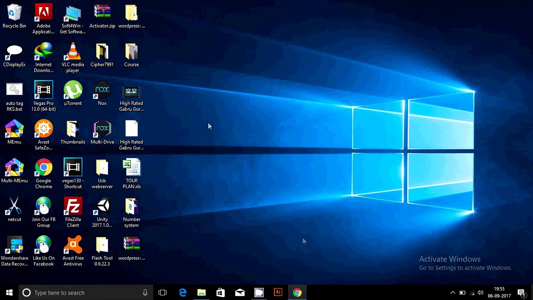The image size is (533, 300).
Task: Select the blank white High Rated Gabru file
Action: (132, 135)
